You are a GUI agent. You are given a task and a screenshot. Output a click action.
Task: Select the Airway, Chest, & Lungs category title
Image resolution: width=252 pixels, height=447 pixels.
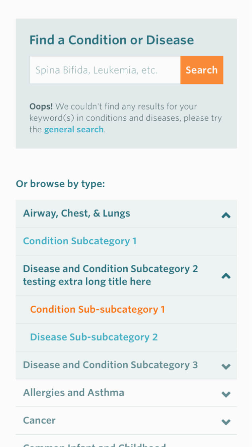[x=76, y=213]
